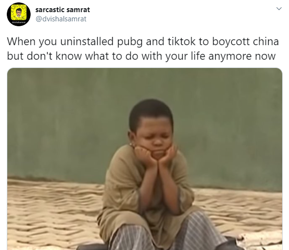Click the boy's hands holding his cheeks
Viewport: 289px width, 250px height.
(x=155, y=156)
